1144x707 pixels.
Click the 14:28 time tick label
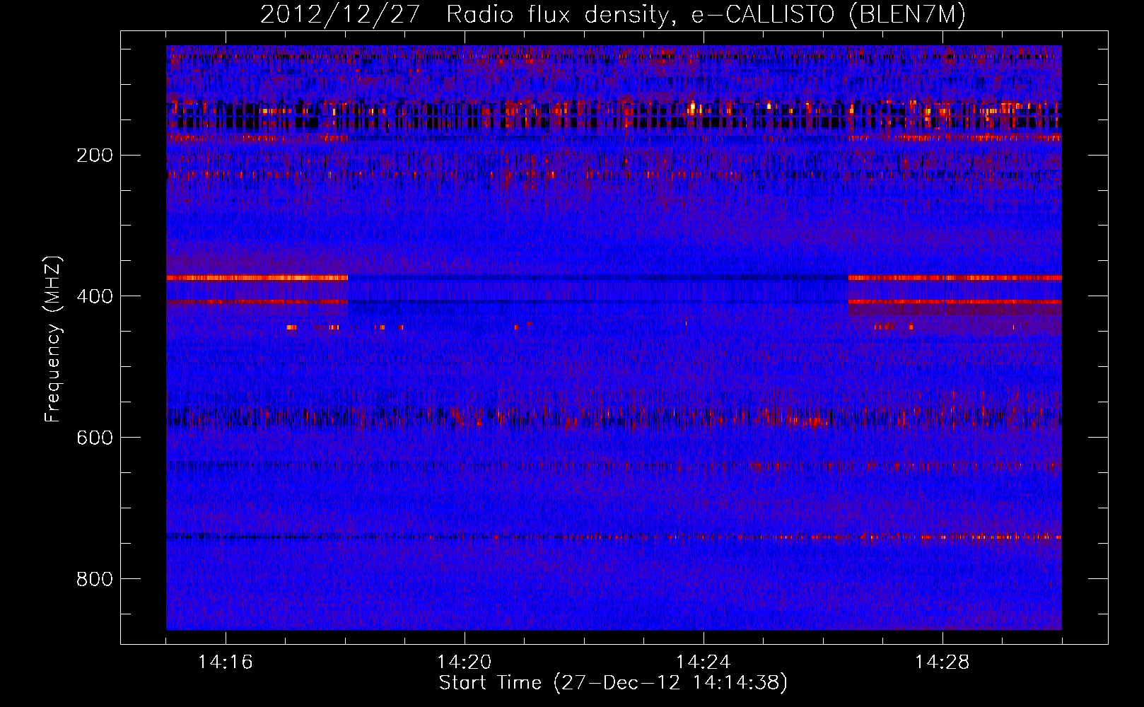pos(942,662)
